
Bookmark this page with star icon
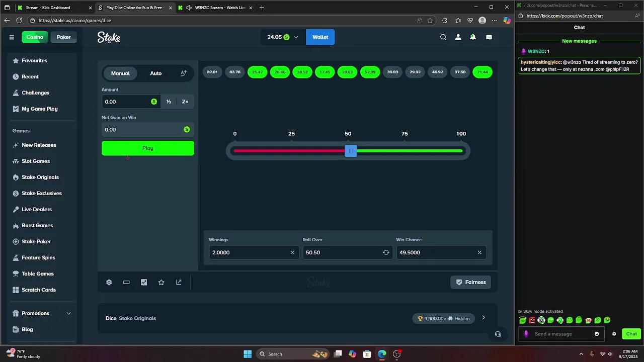[x=430, y=21]
